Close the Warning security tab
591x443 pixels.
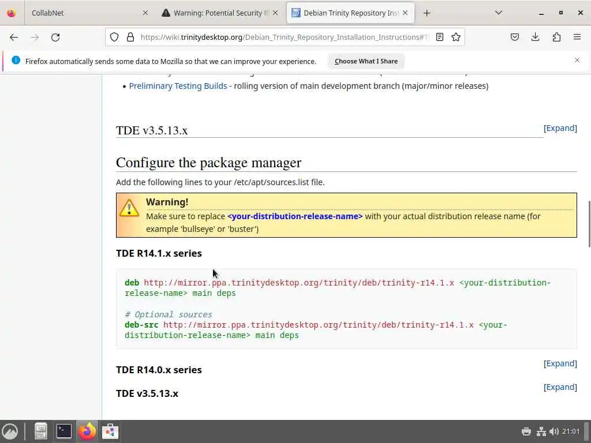click(x=275, y=13)
